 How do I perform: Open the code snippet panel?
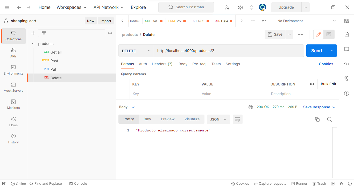(x=346, y=64)
